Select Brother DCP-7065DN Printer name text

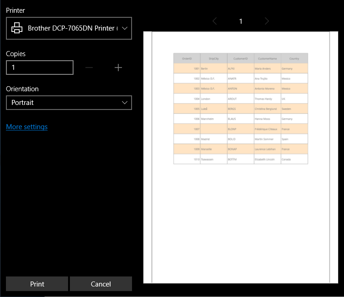pyautogui.click(x=73, y=28)
